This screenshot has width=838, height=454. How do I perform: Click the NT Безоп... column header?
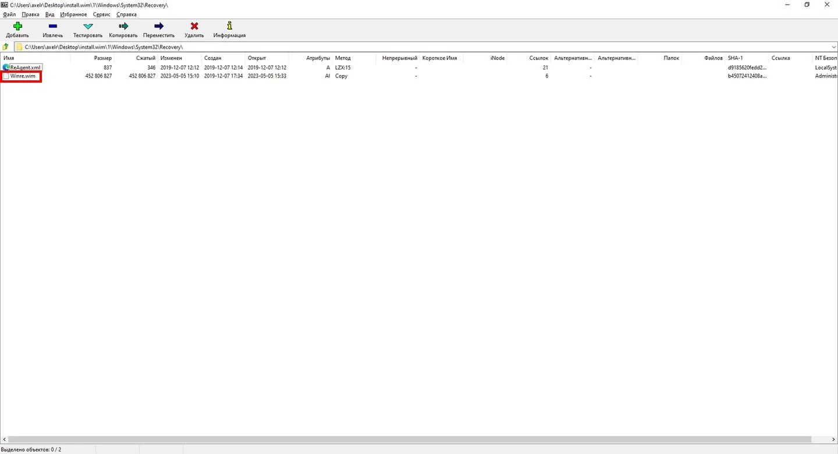tap(825, 58)
